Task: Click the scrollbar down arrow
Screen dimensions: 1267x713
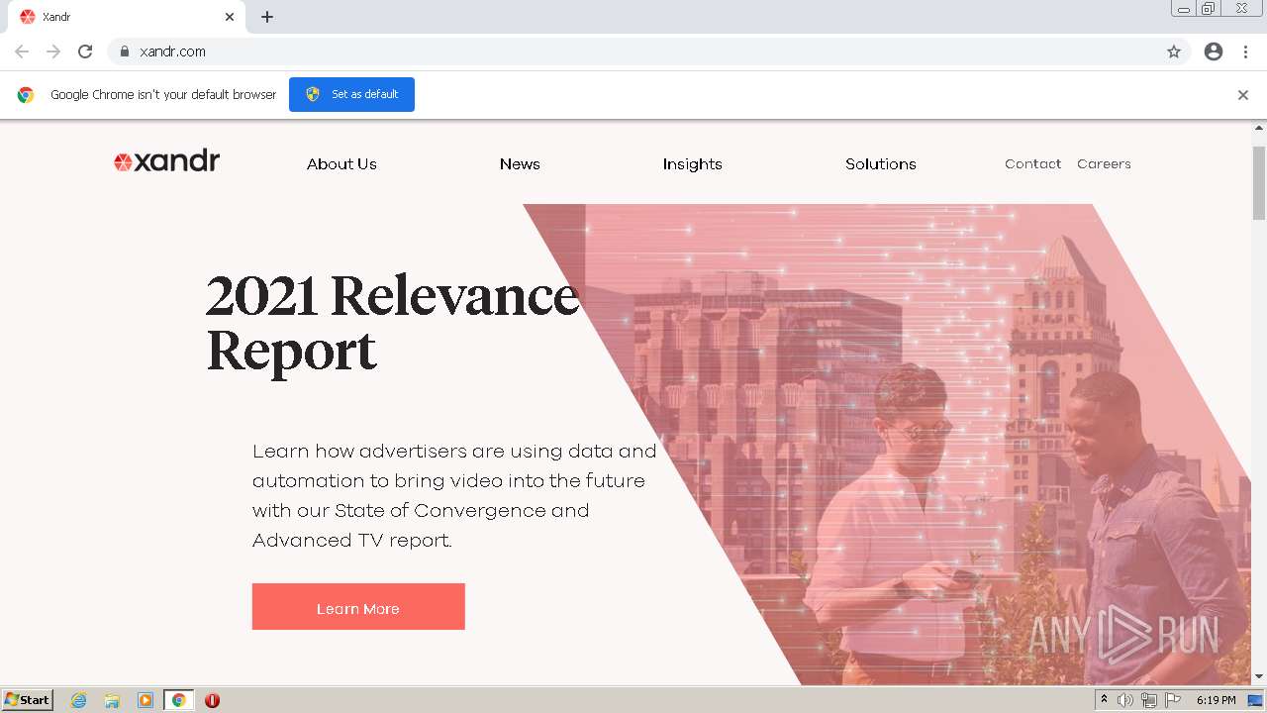Action: coord(1259,676)
